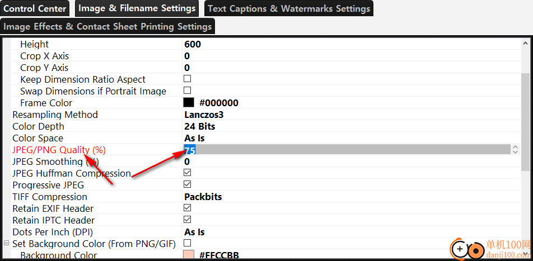The height and width of the screenshot is (261, 533).
Task: Uncheck Retain IPTC Header
Action: (x=188, y=220)
